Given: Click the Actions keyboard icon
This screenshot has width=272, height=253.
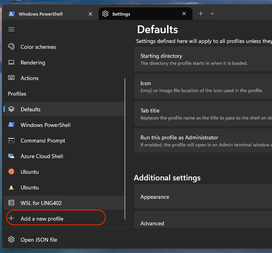Looking at the screenshot, I should [11, 78].
